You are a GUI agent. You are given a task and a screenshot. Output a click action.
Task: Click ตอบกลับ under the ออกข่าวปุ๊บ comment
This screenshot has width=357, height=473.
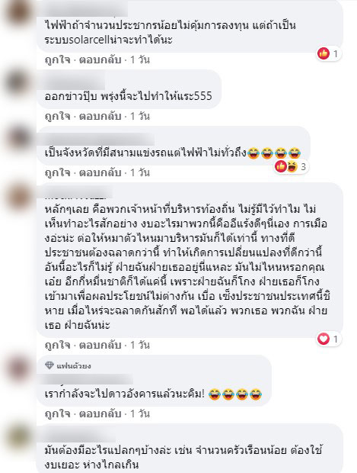pyautogui.click(x=100, y=116)
